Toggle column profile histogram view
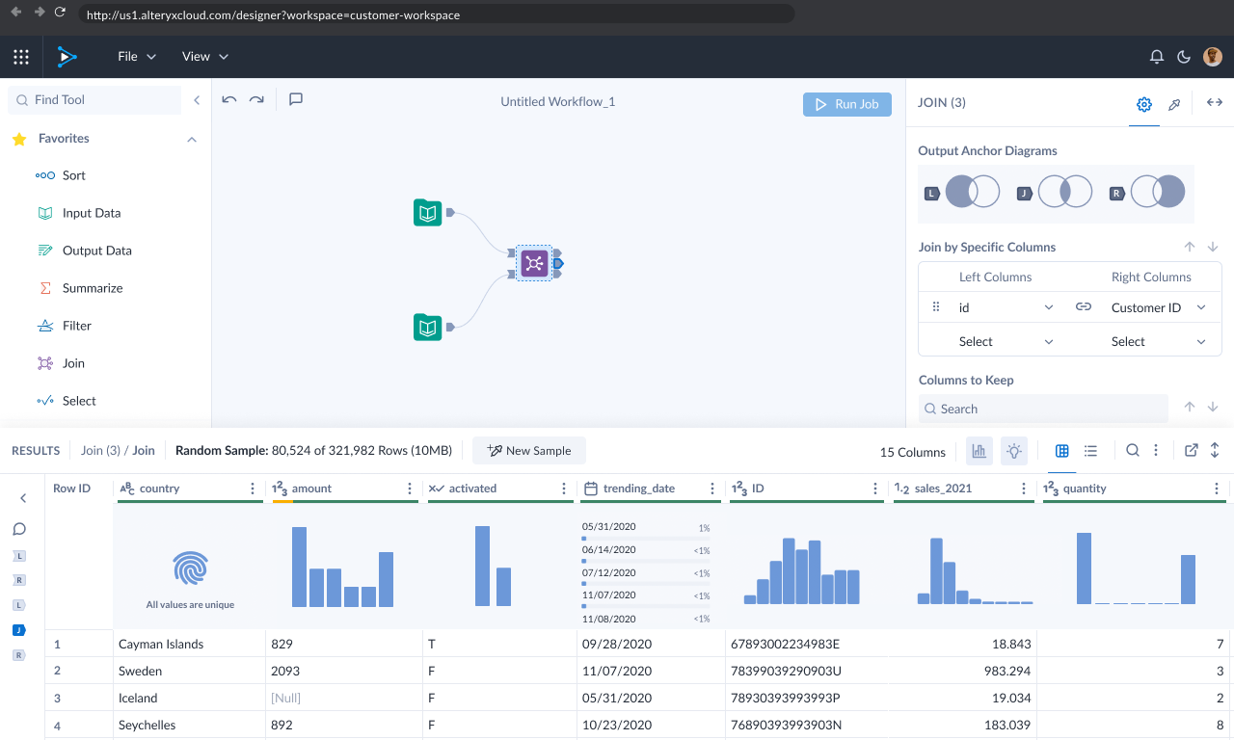Screen dimensions: 1234x740 [x=980, y=451]
